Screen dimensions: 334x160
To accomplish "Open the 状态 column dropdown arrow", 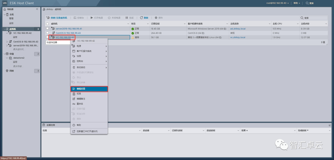I will tap(148, 24).
